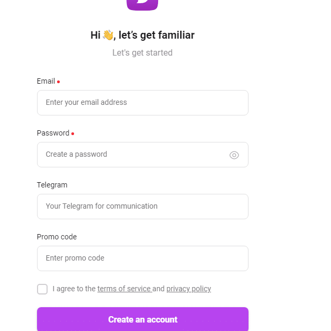Viewport: 331px width, 331px height.
Task: Click the Promo code field label
Action: [57, 237]
